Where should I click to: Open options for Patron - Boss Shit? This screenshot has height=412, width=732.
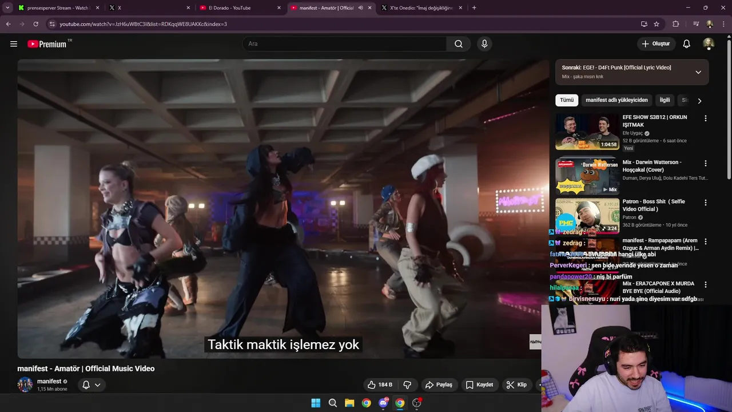click(x=705, y=203)
